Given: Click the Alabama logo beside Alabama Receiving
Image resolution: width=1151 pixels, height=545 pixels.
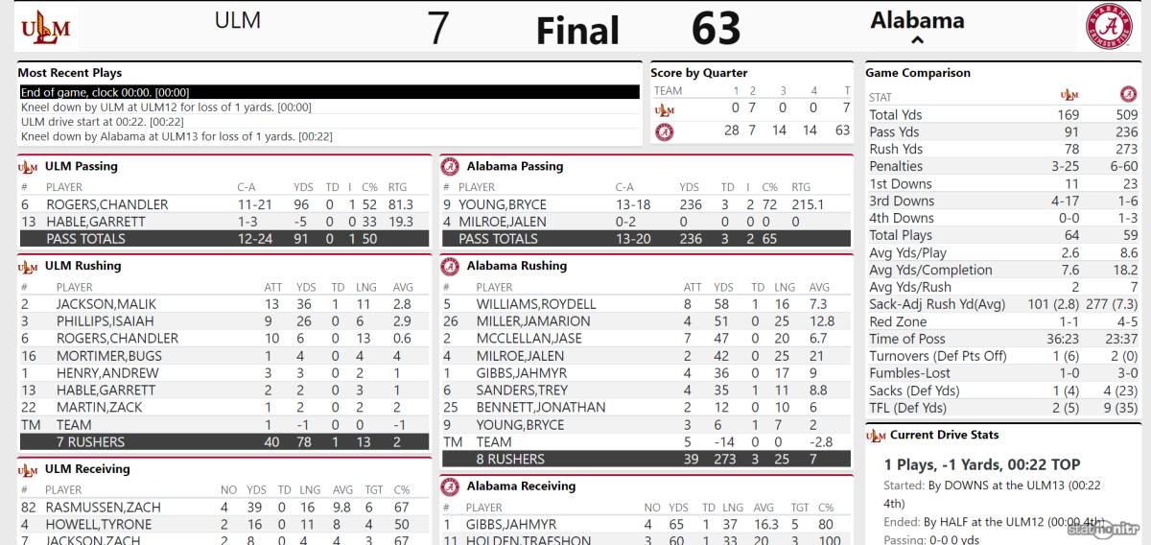Looking at the screenshot, I should [x=449, y=486].
